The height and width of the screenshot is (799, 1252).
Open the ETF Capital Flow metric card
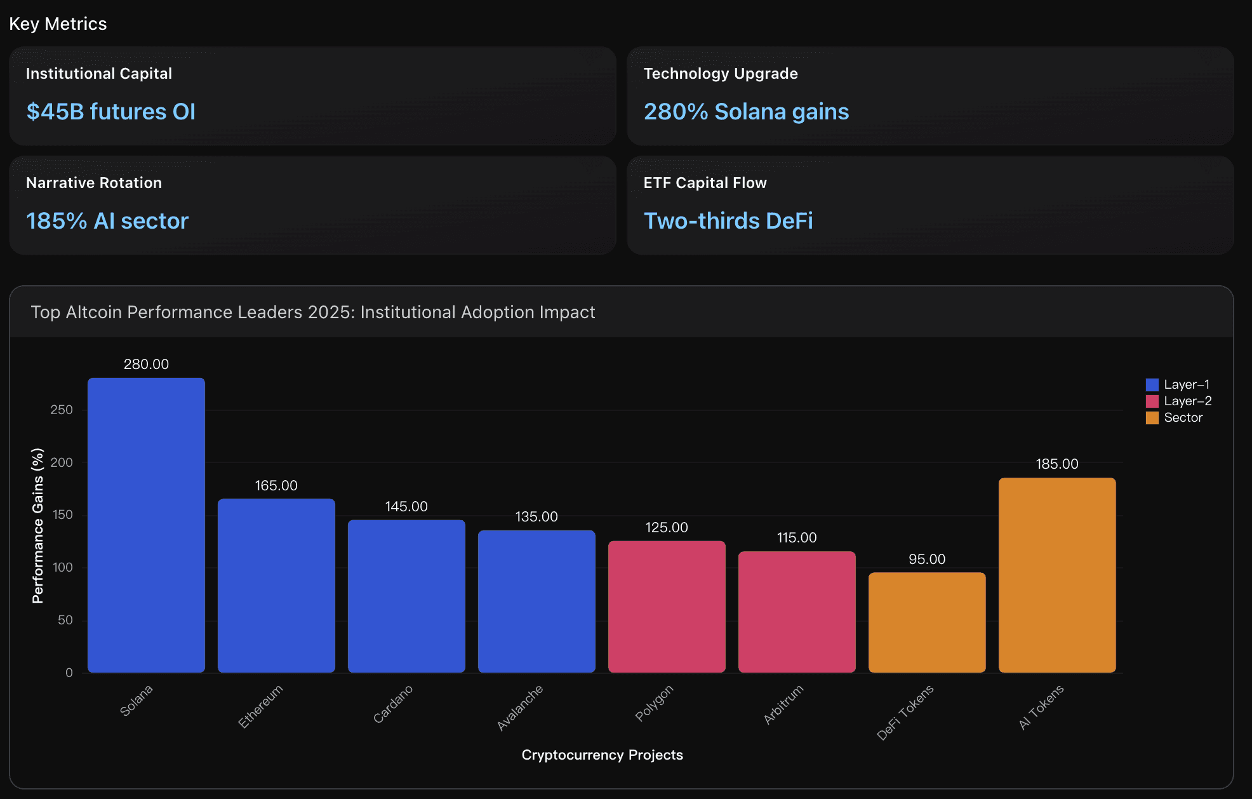click(930, 205)
